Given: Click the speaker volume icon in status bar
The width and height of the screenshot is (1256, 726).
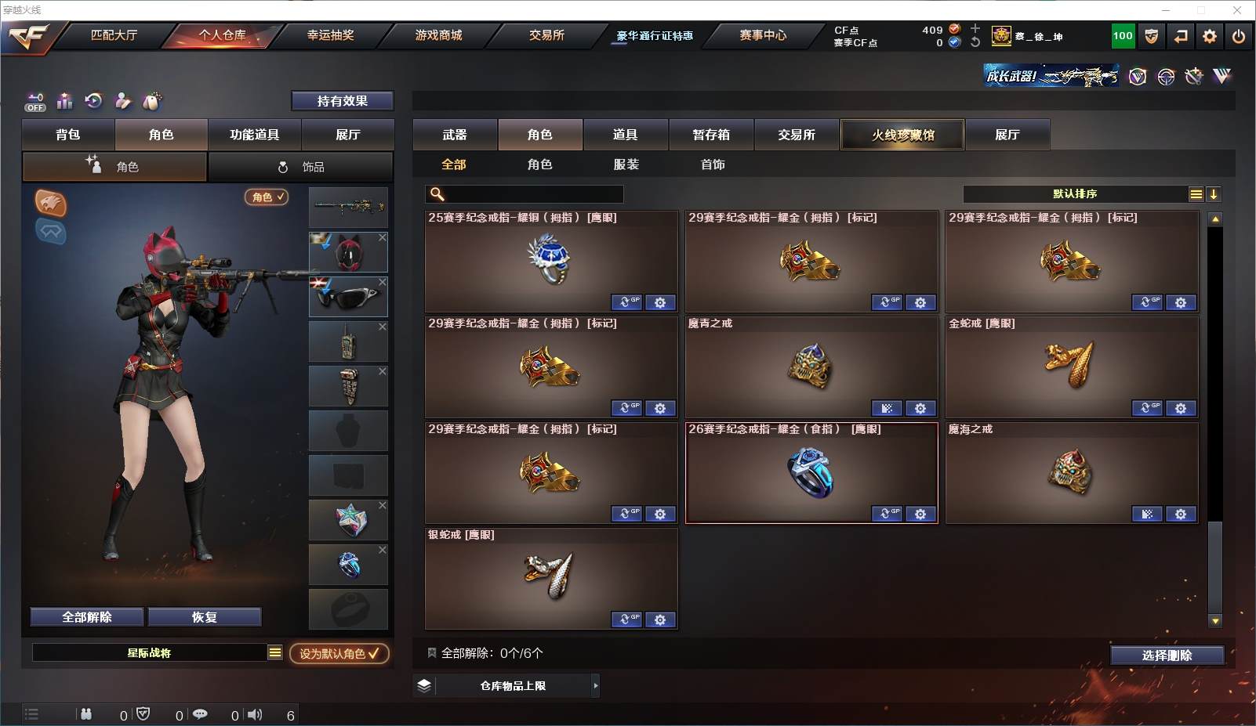Looking at the screenshot, I should [255, 714].
